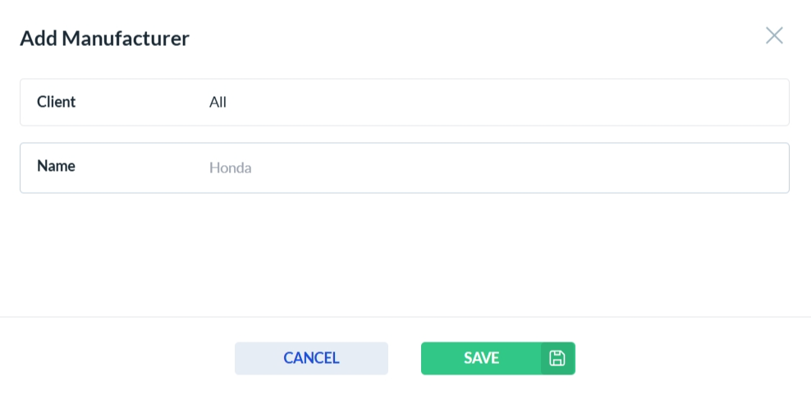Click the Client field label

(x=57, y=102)
